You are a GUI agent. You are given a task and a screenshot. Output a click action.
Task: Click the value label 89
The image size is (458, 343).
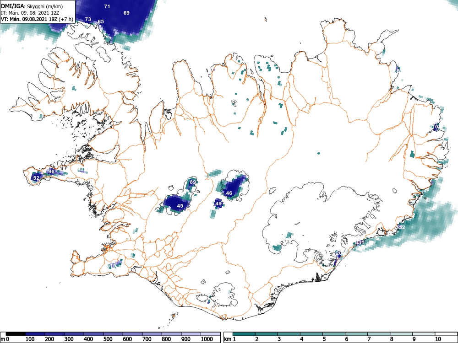click(192, 182)
